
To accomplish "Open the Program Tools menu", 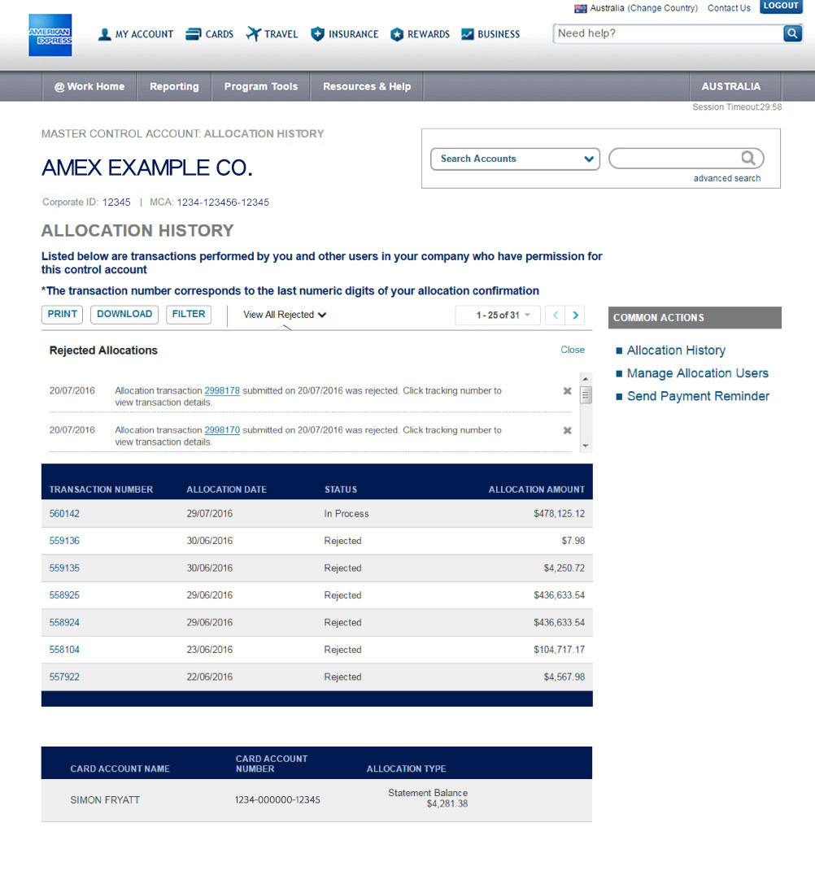I will 260,86.
